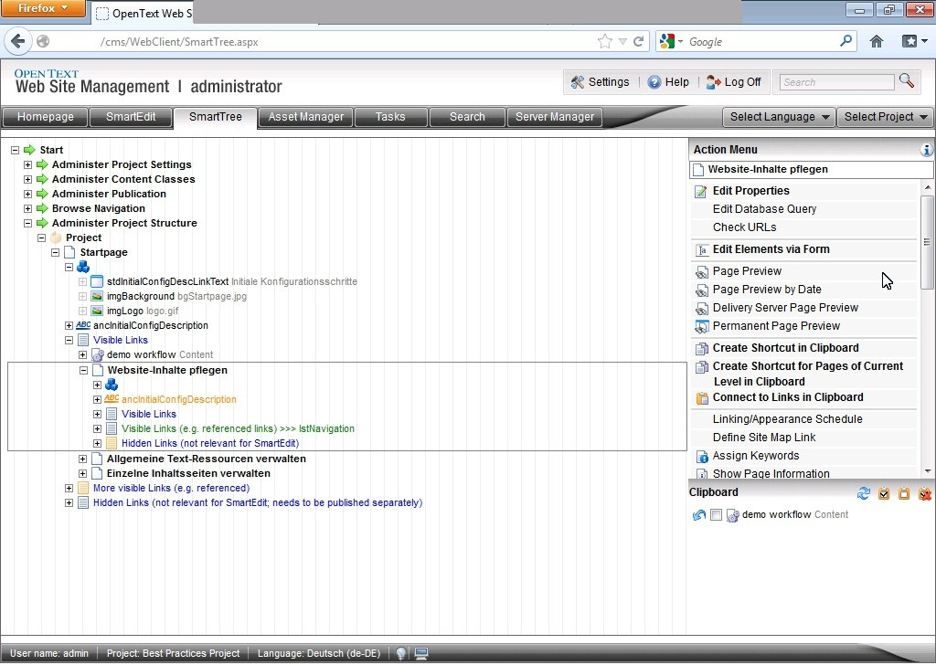
Task: Click Define Site Map Link action
Action: pyautogui.click(x=764, y=438)
